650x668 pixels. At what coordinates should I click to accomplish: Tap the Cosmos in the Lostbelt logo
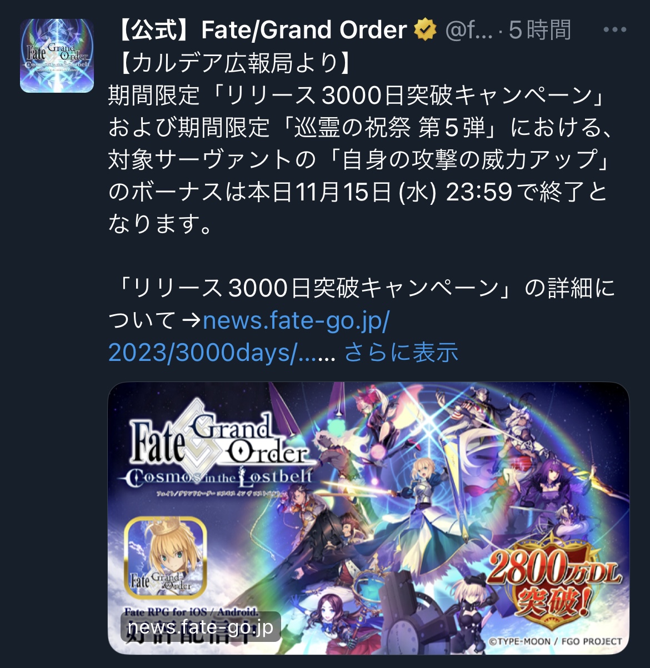pos(219,477)
